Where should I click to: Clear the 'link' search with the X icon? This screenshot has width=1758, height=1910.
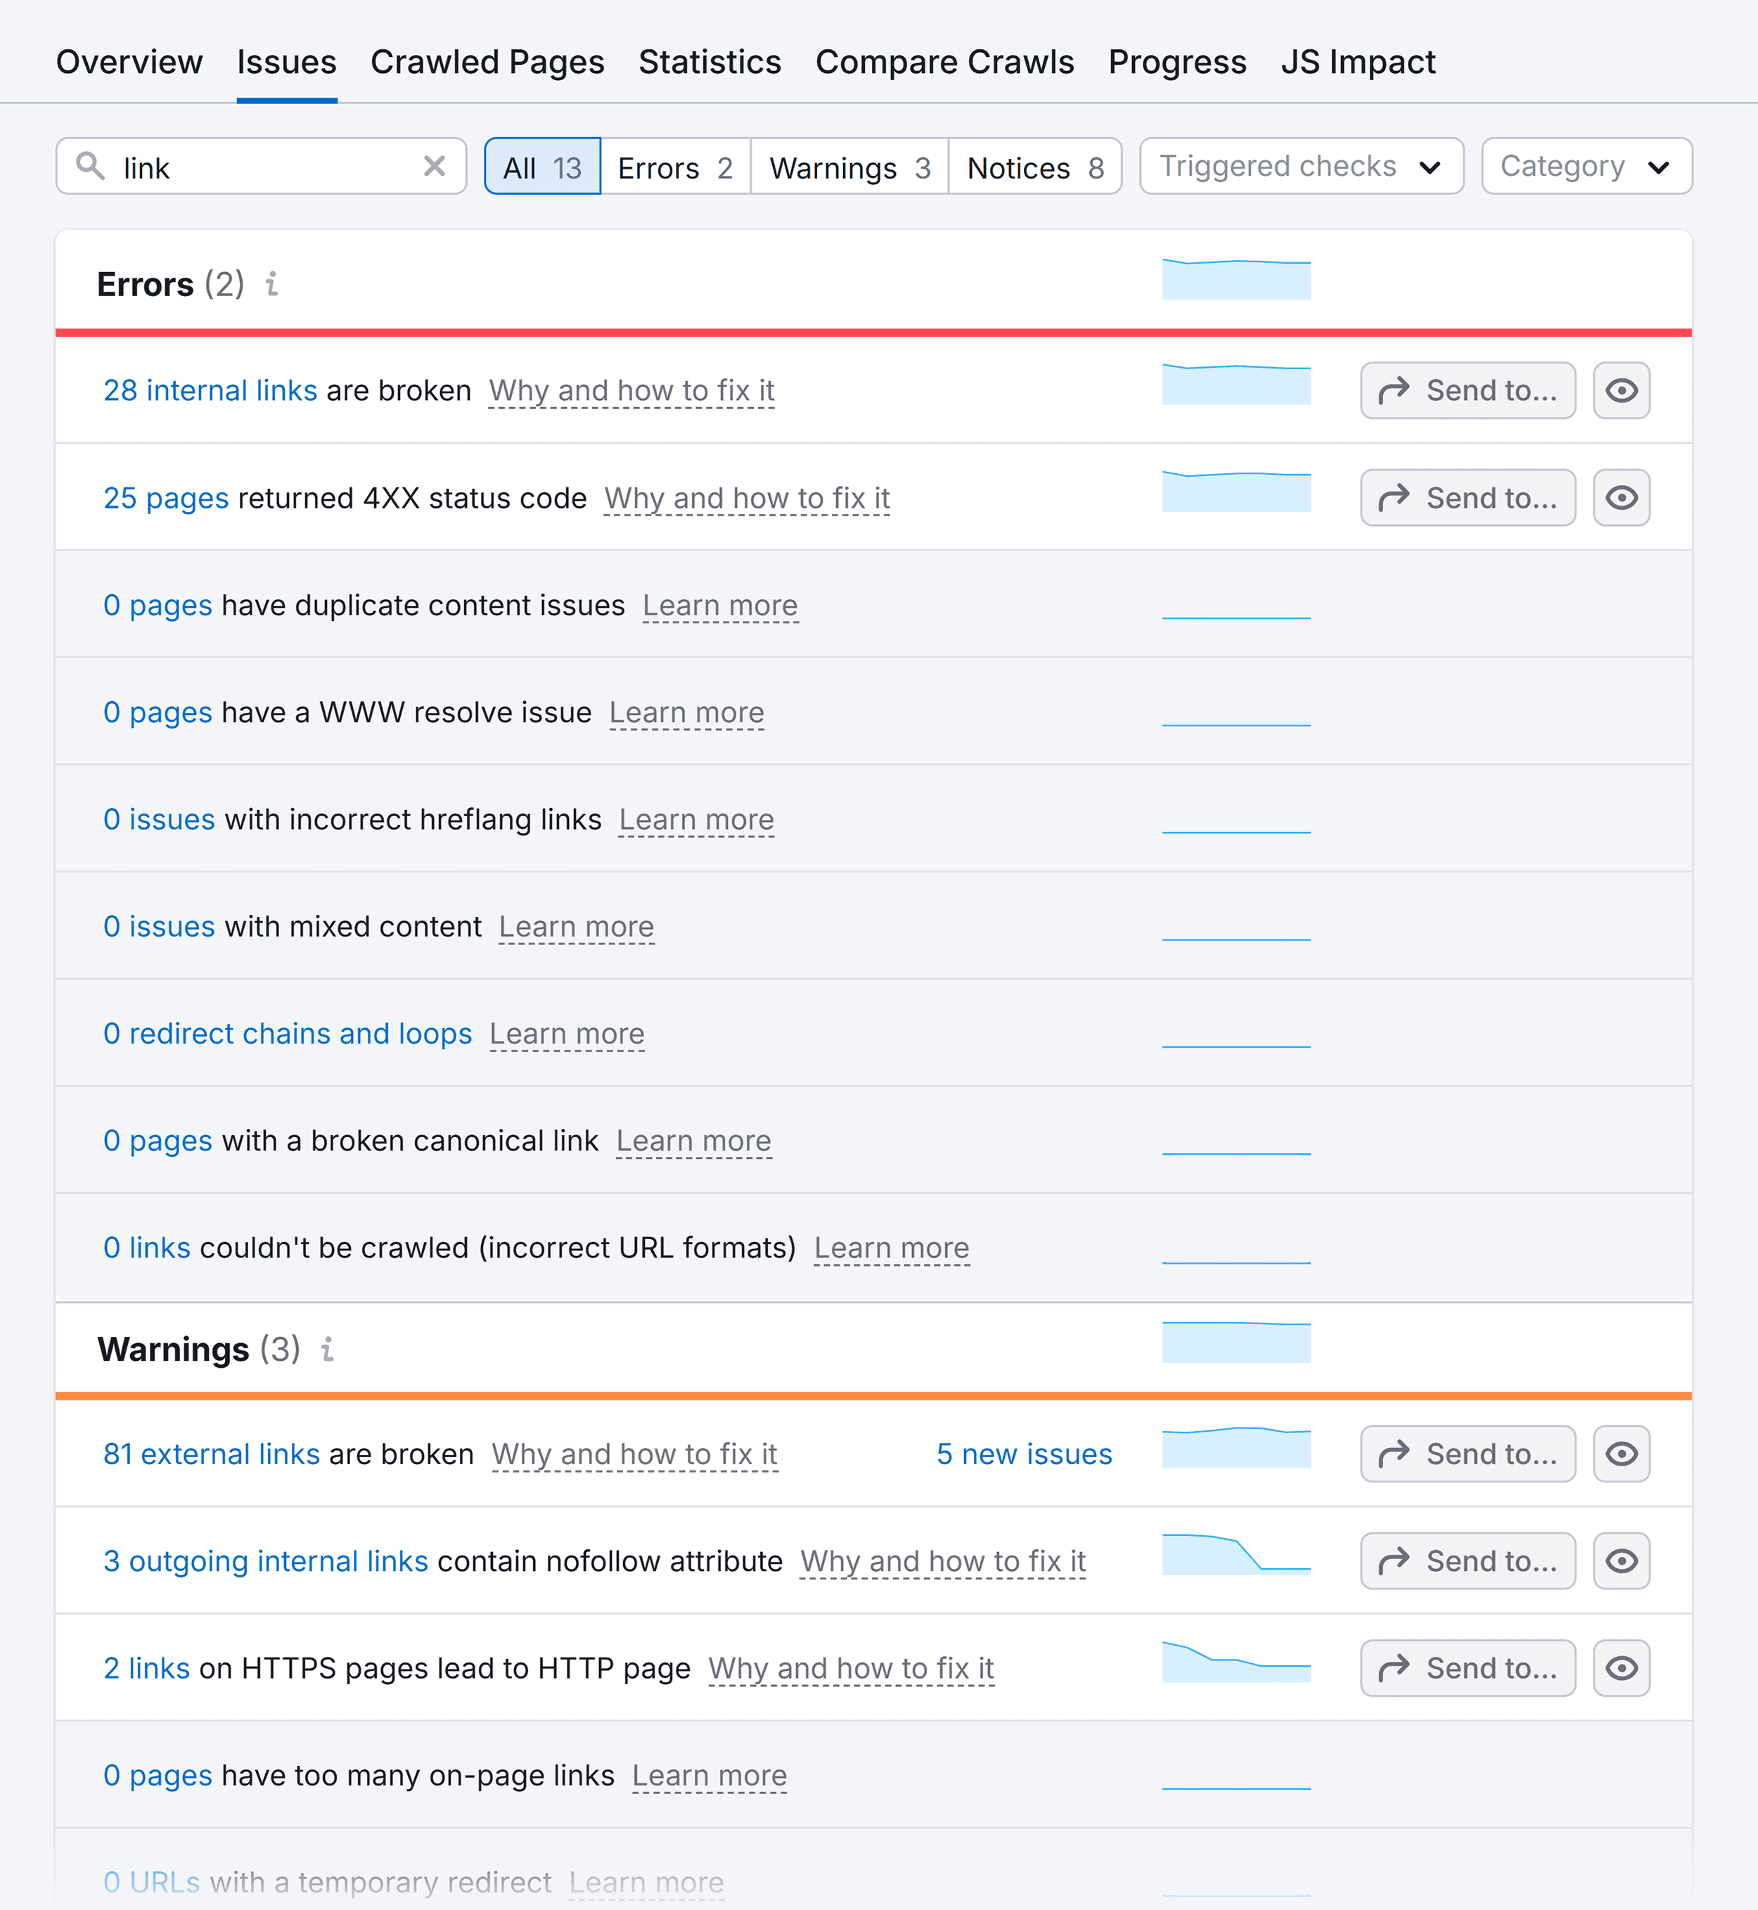pos(435,167)
